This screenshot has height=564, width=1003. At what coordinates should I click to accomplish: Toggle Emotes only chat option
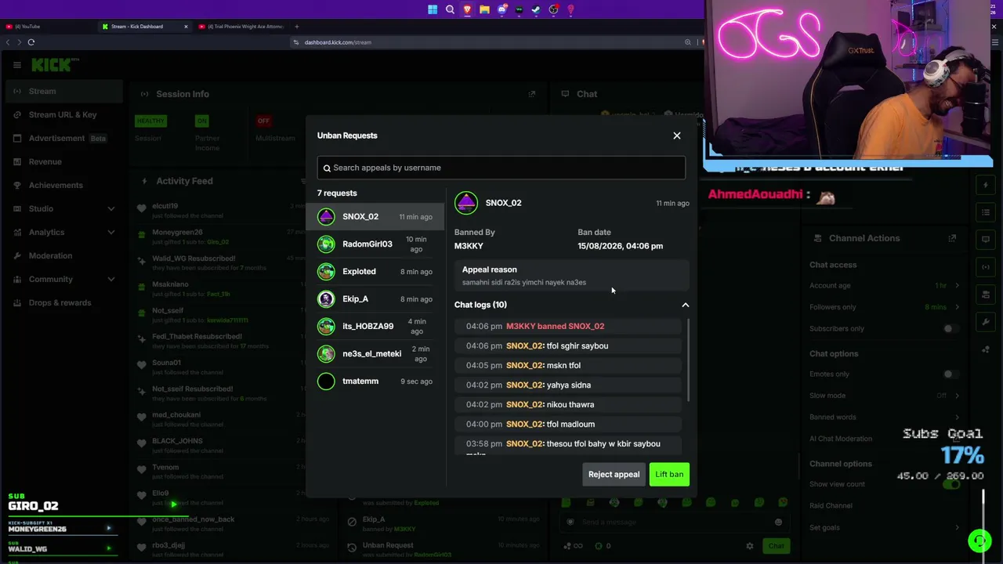pos(951,374)
